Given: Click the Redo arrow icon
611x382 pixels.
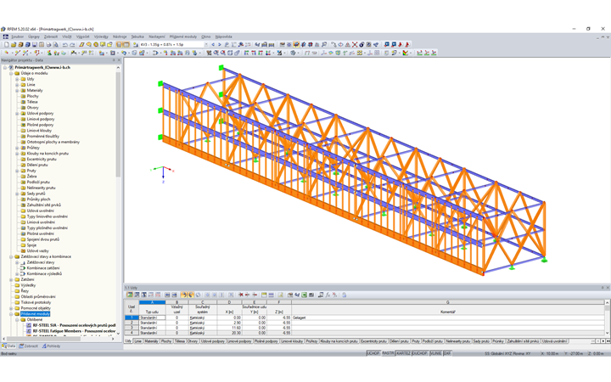Looking at the screenshot, I should (x=72, y=44).
